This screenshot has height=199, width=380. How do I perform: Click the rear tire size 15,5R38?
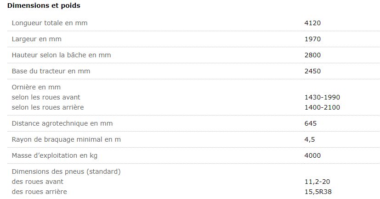(318, 192)
